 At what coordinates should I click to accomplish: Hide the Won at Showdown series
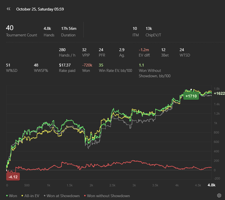coord(63,196)
